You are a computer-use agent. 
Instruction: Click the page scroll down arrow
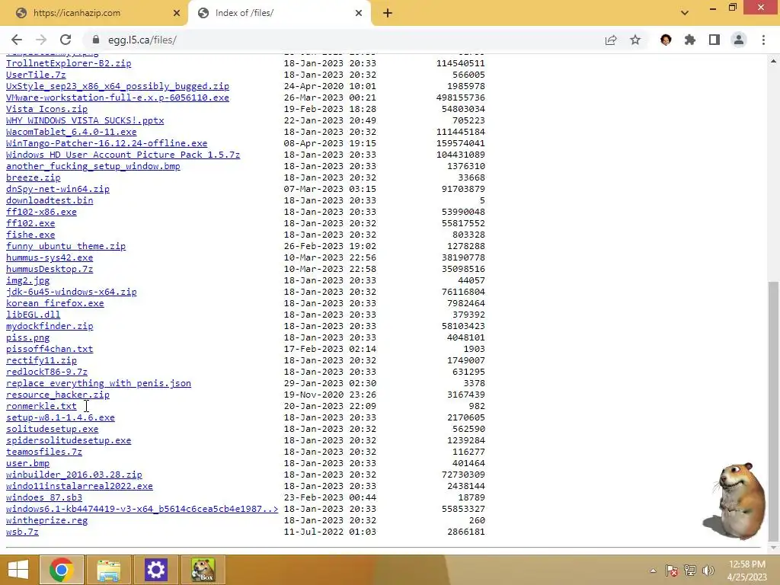(x=773, y=547)
